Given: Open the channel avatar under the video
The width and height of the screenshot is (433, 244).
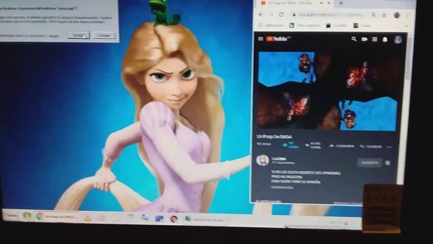Looking at the screenshot, I should click(263, 160).
